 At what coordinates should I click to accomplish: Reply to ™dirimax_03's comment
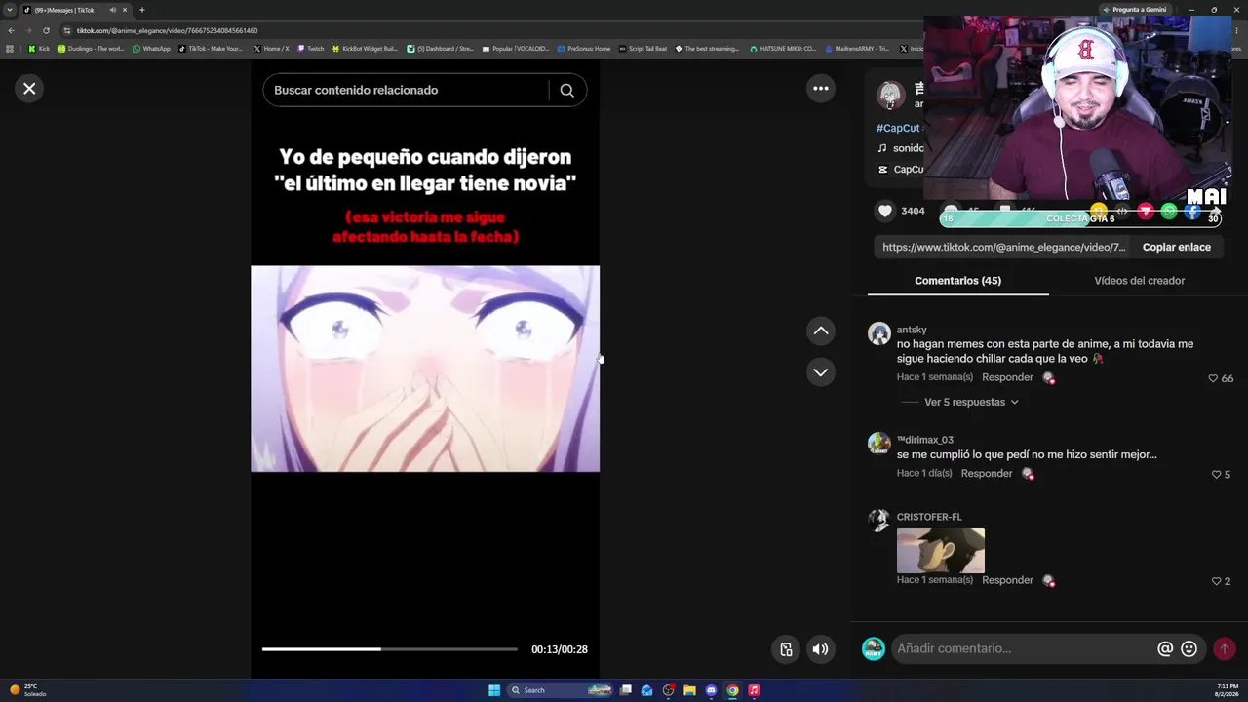(987, 474)
